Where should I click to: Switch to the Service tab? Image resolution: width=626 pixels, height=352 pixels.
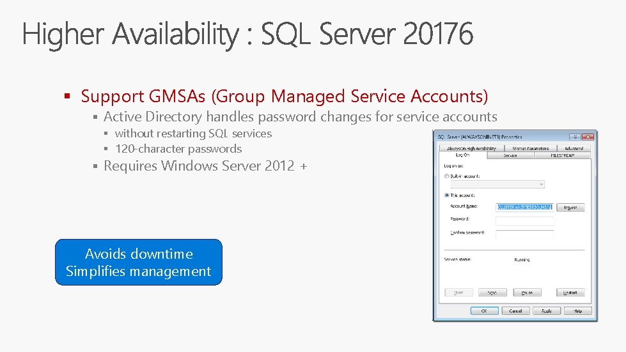[510, 155]
